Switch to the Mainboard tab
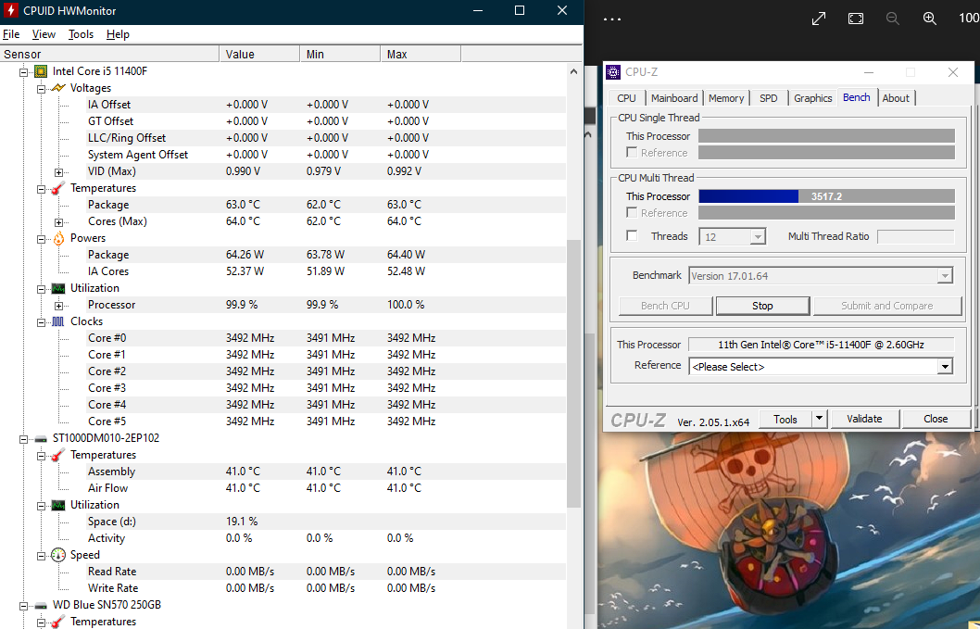Screen dimensions: 980x629 click(x=674, y=98)
